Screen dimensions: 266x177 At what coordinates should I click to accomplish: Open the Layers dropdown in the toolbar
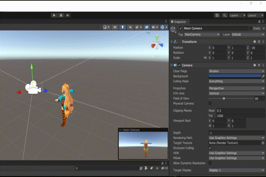tap(237, 15)
